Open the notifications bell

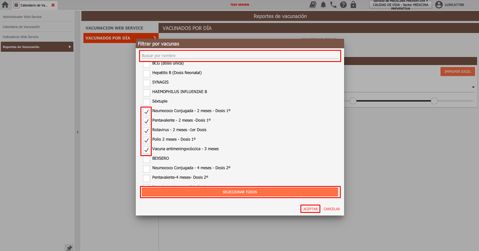tap(323, 5)
